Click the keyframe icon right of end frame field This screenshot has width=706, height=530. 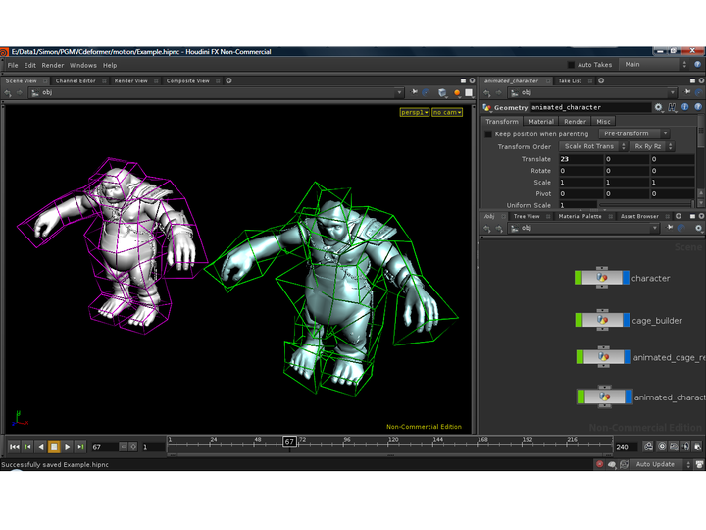[x=648, y=447]
